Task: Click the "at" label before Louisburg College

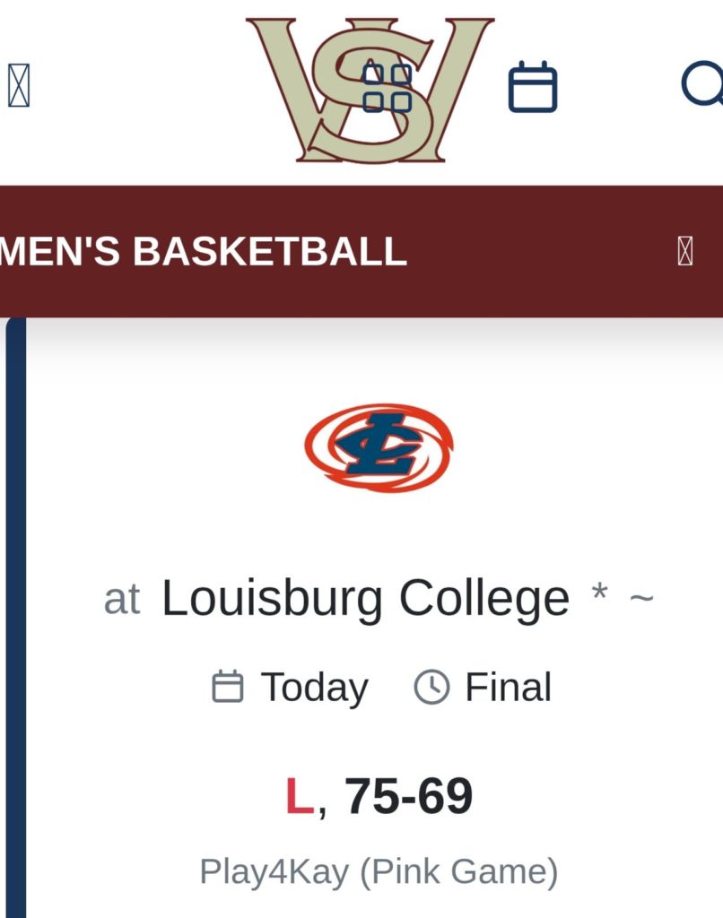Action: (122, 600)
